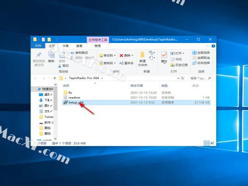This screenshot has height=186, width=248.
Task: Click navigation pane scrollbar down arrow
Action: (55, 139)
